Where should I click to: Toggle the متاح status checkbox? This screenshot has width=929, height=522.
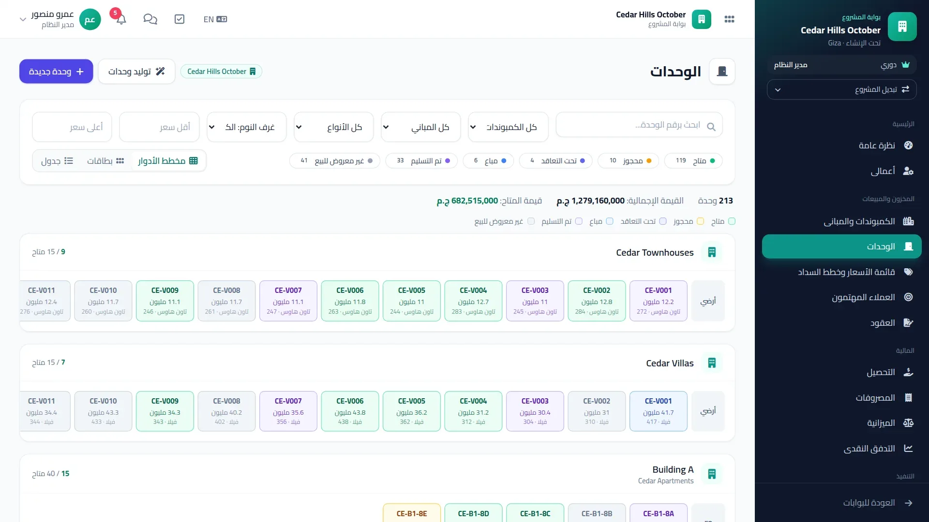(732, 221)
